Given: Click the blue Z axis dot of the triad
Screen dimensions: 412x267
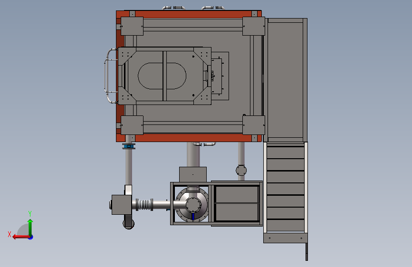Looking at the screenshot, I should (x=31, y=237).
